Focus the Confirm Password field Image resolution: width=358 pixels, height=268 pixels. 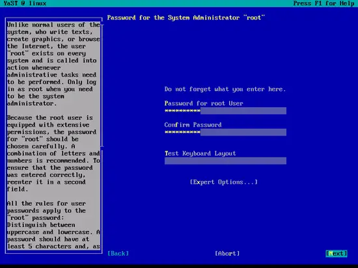click(x=225, y=132)
